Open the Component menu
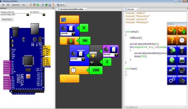The width and height of the screenshot is (188, 109). tap(16, 5)
